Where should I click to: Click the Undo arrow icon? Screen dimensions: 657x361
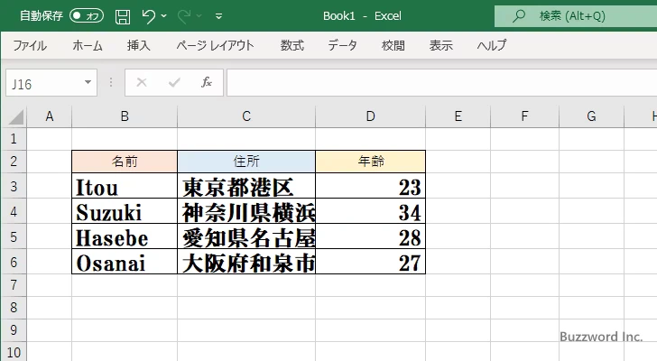[x=148, y=16]
